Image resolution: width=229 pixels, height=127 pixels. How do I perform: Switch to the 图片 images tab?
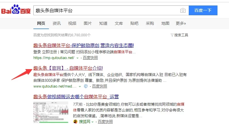click(x=88, y=23)
